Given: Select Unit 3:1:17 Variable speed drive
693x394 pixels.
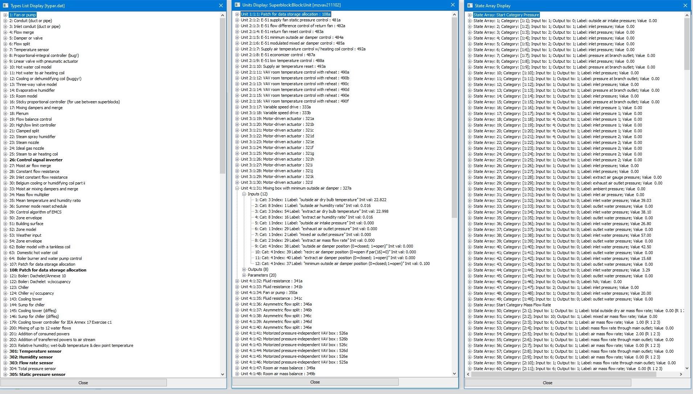Looking at the screenshot, I should (x=276, y=107).
